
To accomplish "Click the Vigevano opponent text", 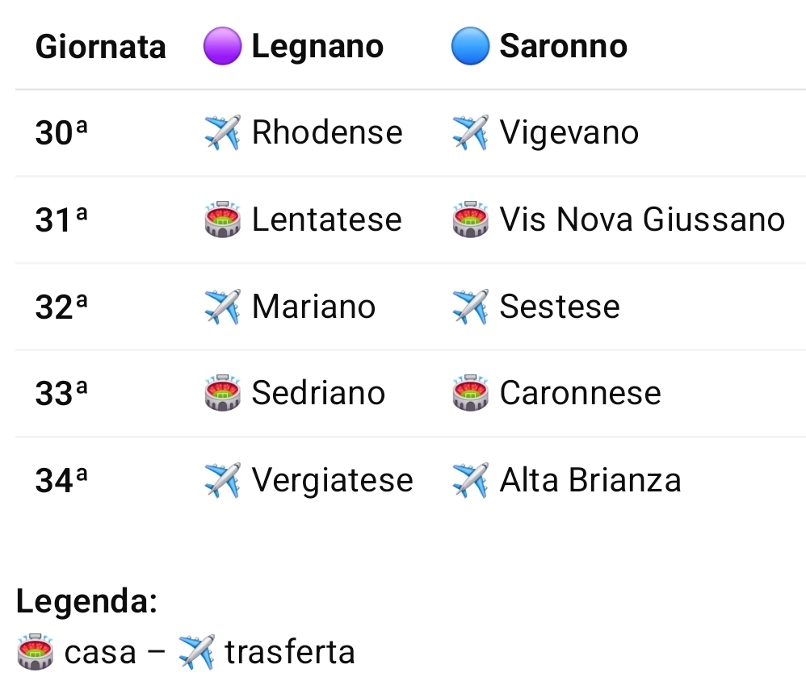I will (569, 133).
